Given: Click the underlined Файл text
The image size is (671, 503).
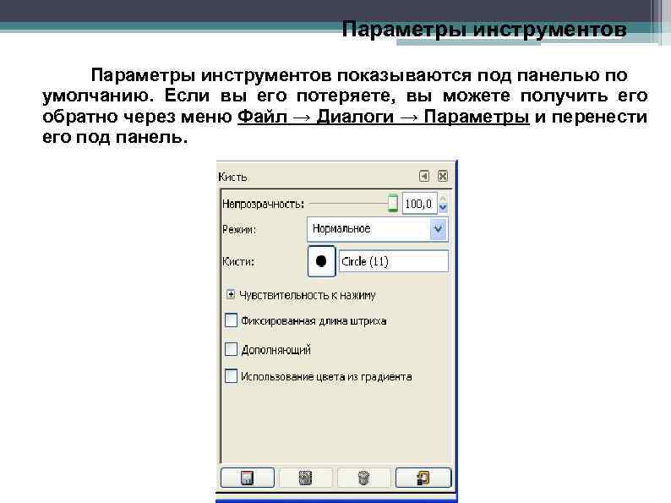Looking at the screenshot, I should click(x=262, y=117).
